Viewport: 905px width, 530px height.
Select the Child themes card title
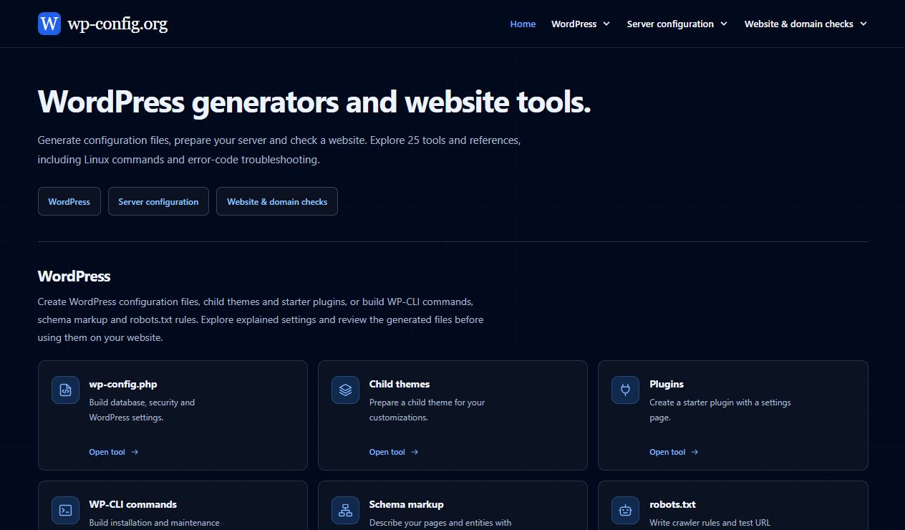click(x=400, y=384)
